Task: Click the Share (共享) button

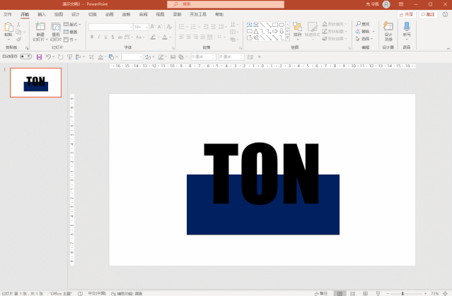Action: click(407, 14)
